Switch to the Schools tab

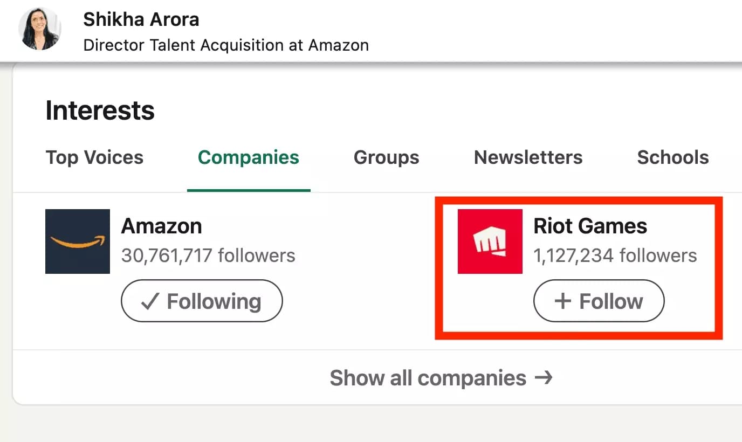pyautogui.click(x=672, y=157)
